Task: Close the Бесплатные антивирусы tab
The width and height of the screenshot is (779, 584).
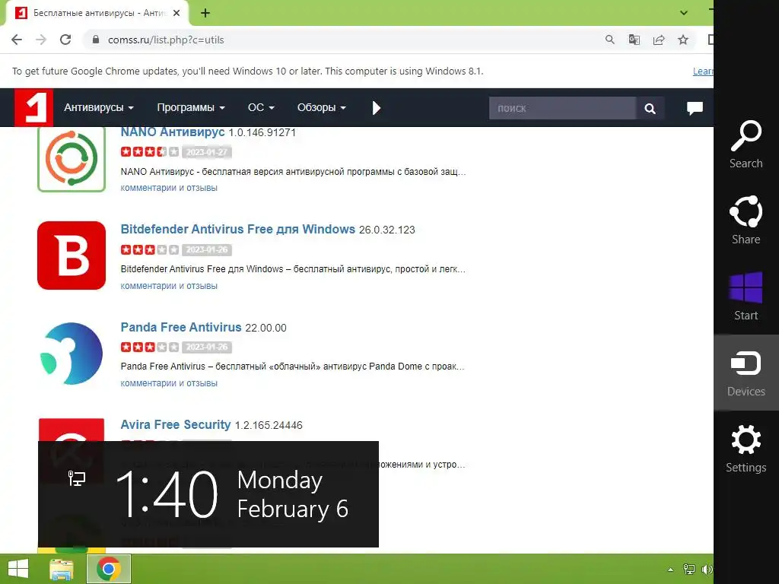Action: 176,14
